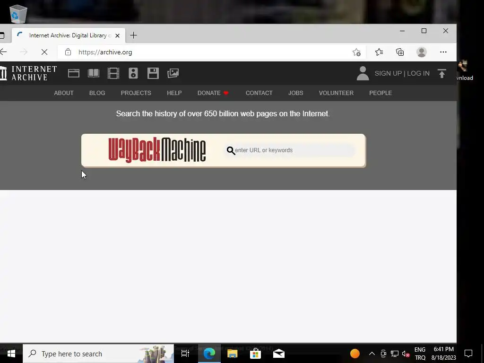The height and width of the screenshot is (363, 484).
Task: Go back to previous page
Action: (x=3, y=52)
